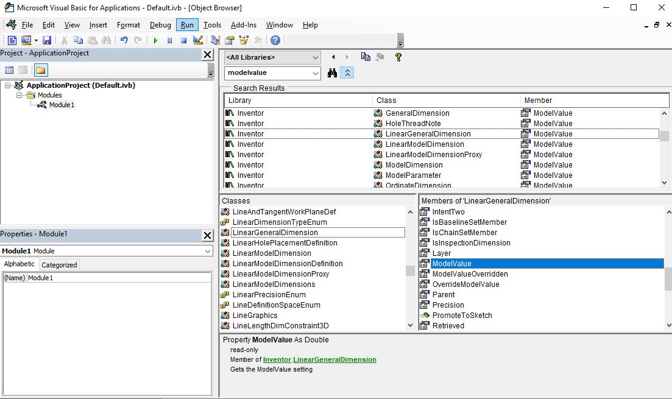Open the Add-Ins menu
Viewport: 672px width, 399px height.
tap(244, 25)
